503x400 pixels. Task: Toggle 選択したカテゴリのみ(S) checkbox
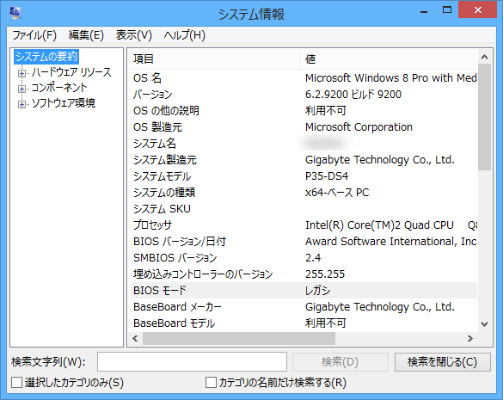tap(16, 382)
